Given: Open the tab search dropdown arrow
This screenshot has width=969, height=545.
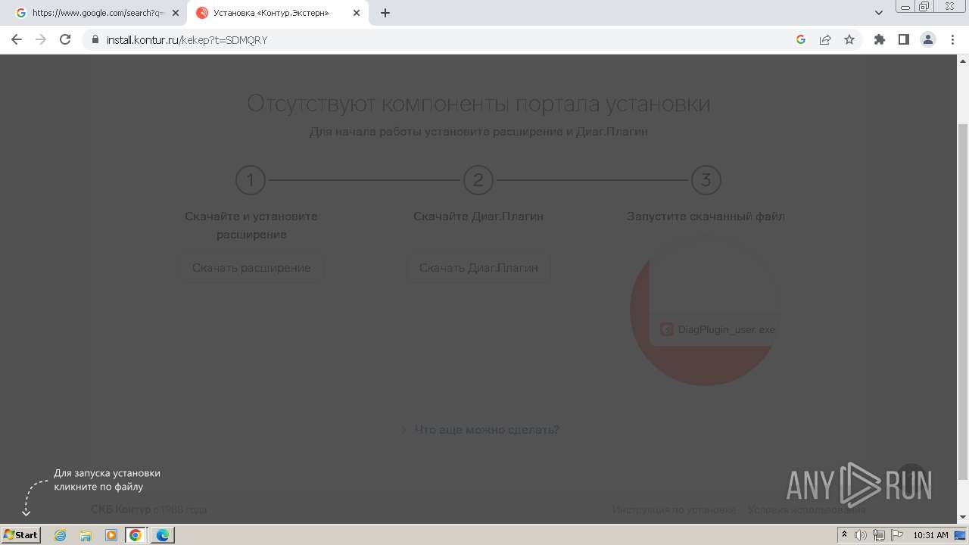Looking at the screenshot, I should point(879,13).
